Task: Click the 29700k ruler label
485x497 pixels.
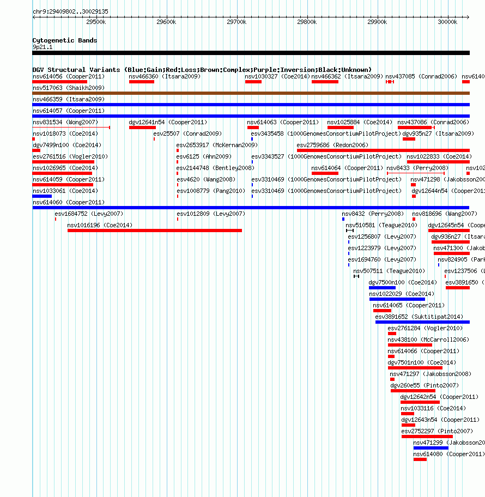Action: (x=237, y=22)
